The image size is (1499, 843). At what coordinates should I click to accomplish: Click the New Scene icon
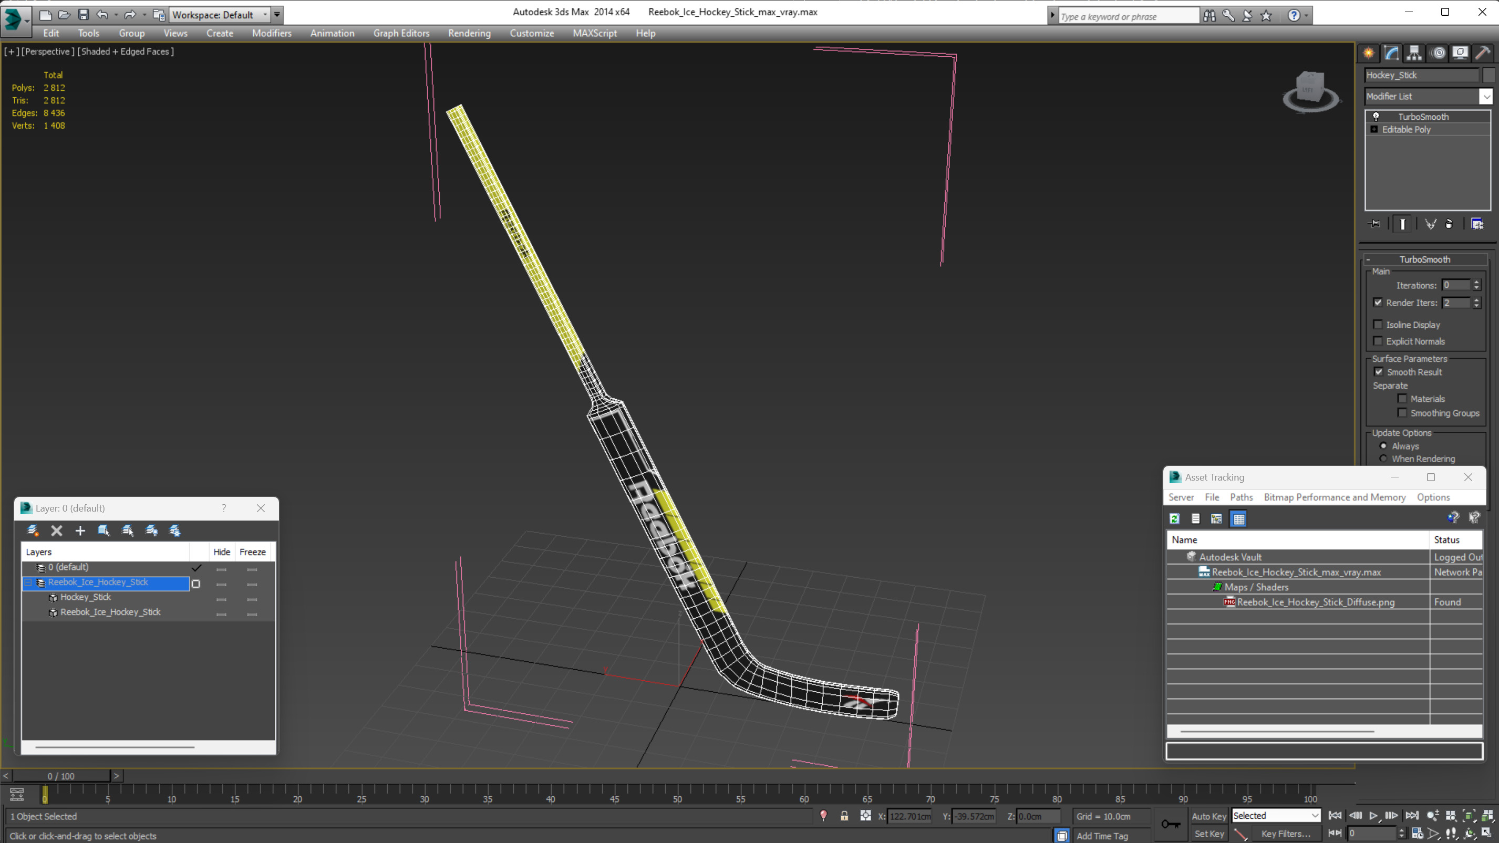coord(45,15)
